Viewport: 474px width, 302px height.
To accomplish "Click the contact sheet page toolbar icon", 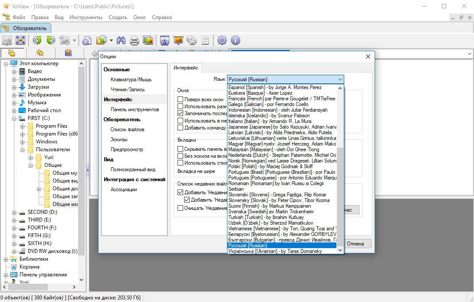I will [x=206, y=40].
